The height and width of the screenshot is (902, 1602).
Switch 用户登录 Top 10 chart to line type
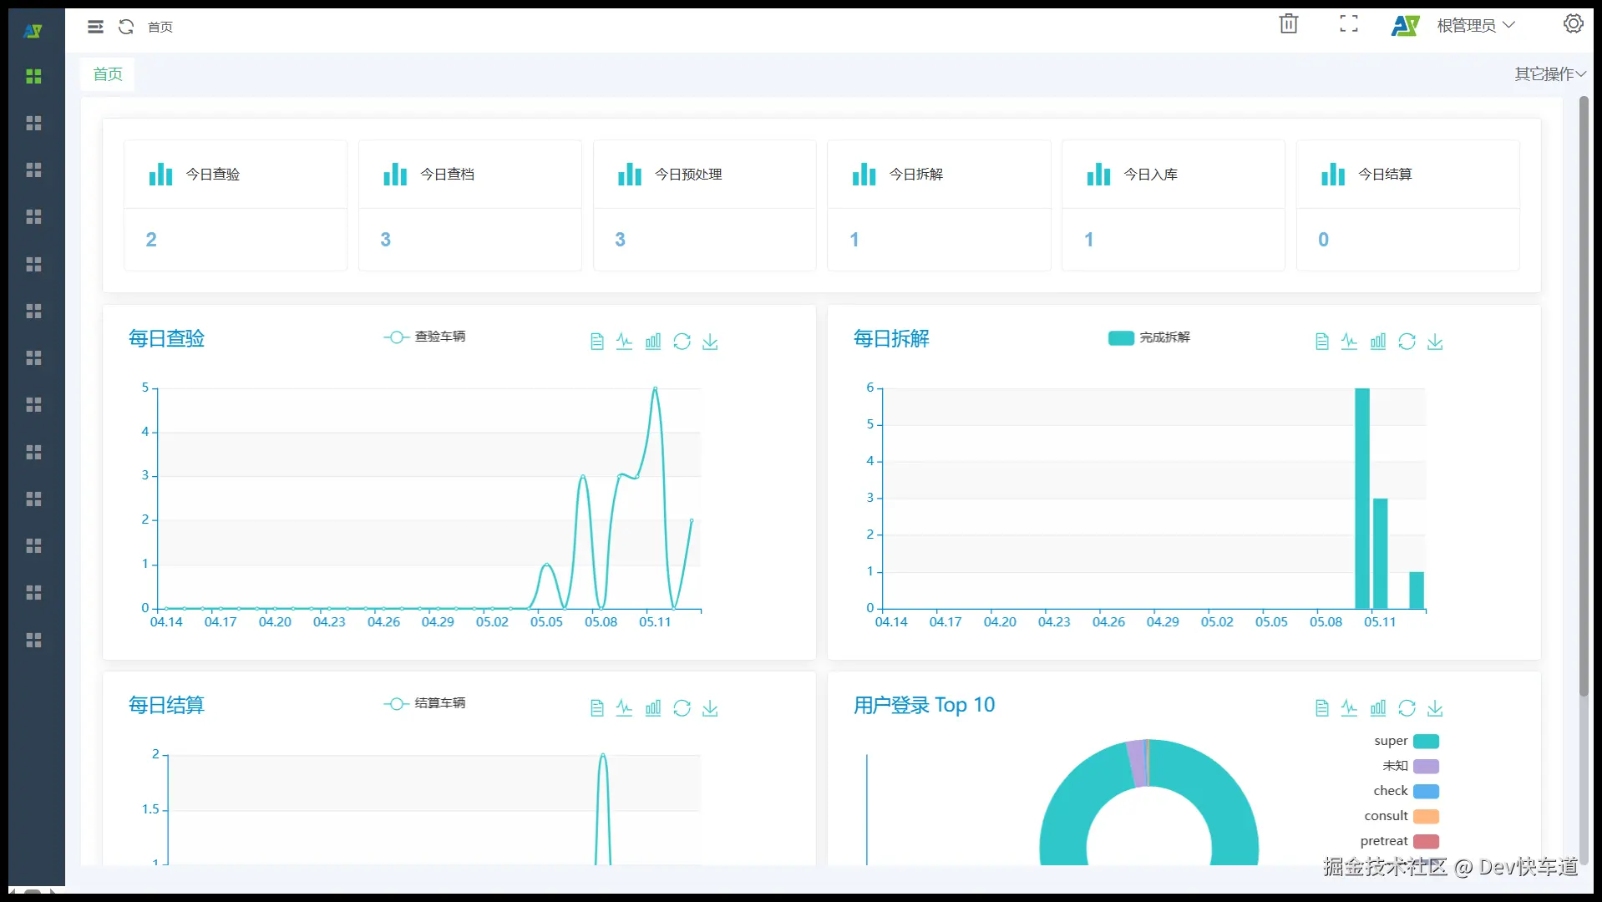(x=1350, y=708)
